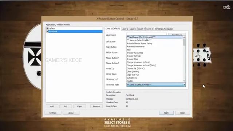Click the dropdown list scrollbar thumb

click(184, 42)
